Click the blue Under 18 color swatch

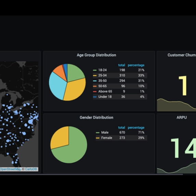(x=95, y=97)
